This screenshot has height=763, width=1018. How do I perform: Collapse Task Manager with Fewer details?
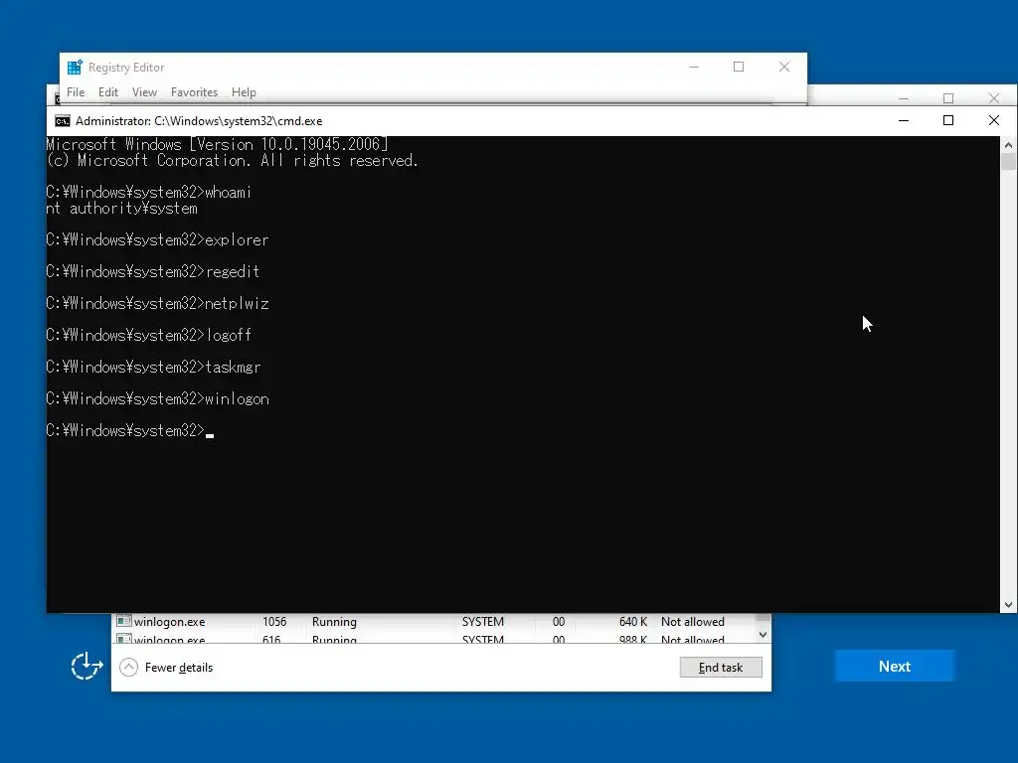[x=166, y=667]
